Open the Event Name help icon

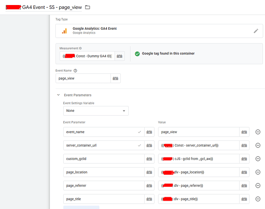point(75,70)
